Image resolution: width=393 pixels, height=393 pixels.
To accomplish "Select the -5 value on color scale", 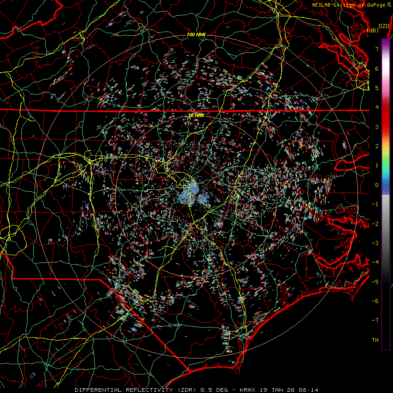I will point(375,282).
